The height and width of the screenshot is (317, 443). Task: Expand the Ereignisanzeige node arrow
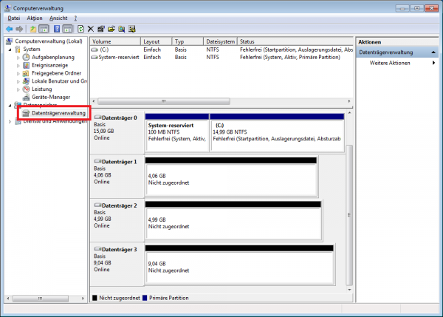pos(18,65)
